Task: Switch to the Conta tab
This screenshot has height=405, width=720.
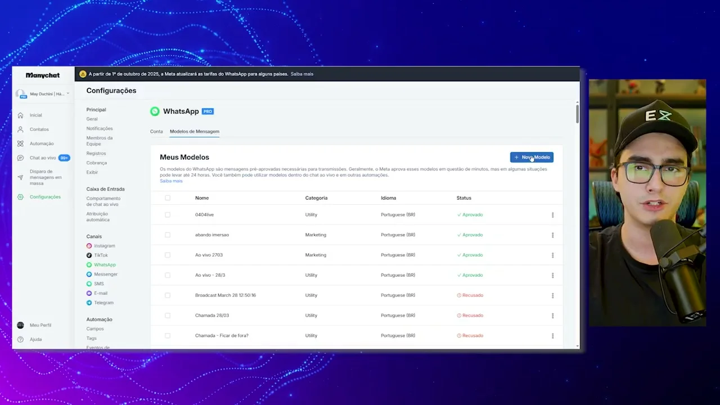Action: (x=156, y=132)
